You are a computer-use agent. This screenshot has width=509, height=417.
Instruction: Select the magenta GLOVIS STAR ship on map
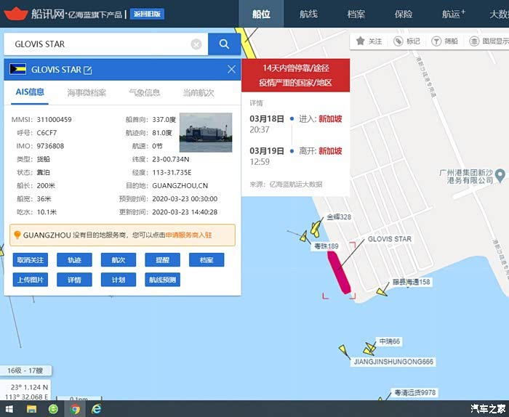(x=339, y=272)
